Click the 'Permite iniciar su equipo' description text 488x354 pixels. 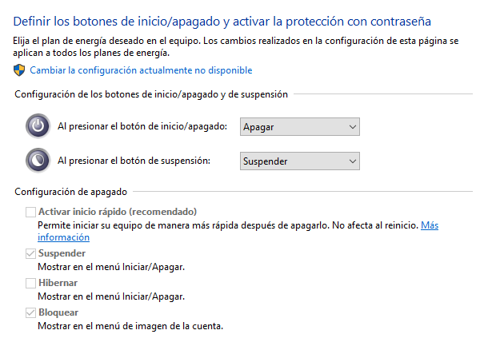[227, 226]
